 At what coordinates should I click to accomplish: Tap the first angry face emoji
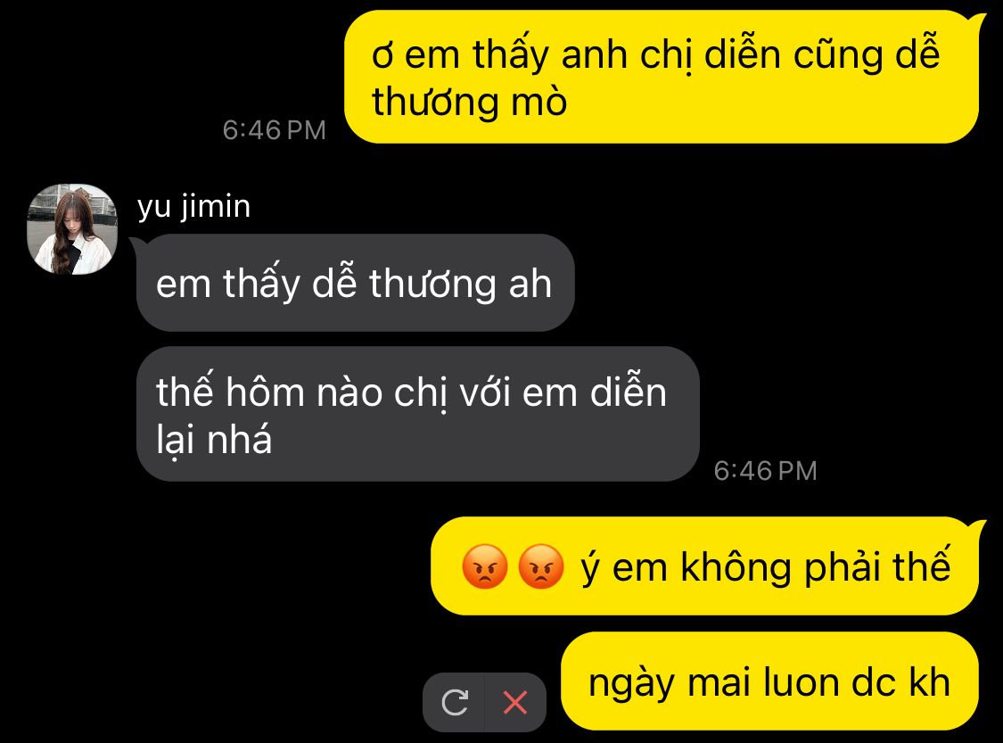485,566
